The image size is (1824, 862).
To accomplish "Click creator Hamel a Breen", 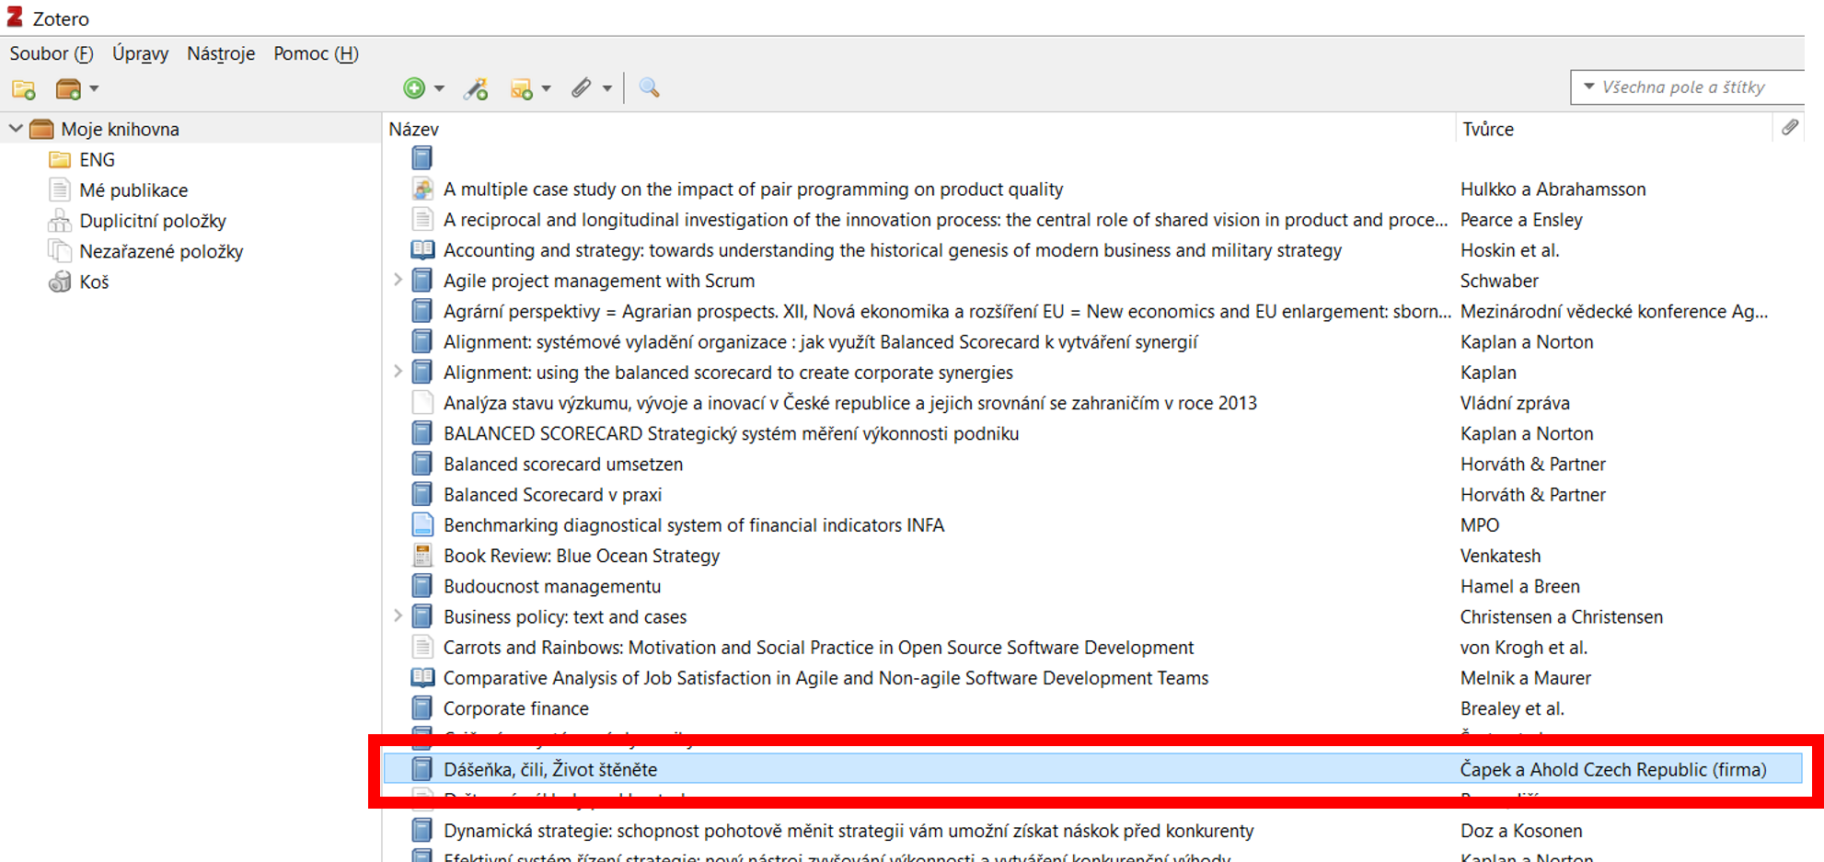I will 1519,586.
